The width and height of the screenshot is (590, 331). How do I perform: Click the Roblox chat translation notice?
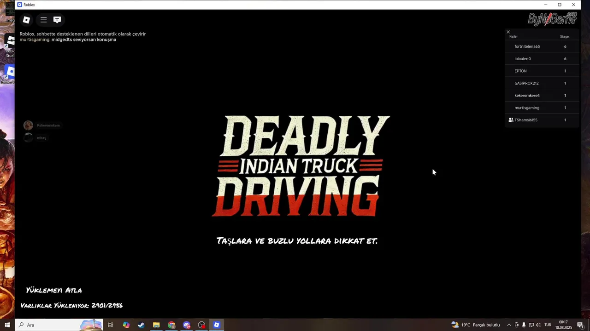(x=83, y=34)
